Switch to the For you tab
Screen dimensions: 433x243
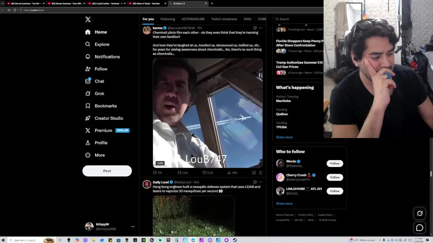click(x=148, y=19)
